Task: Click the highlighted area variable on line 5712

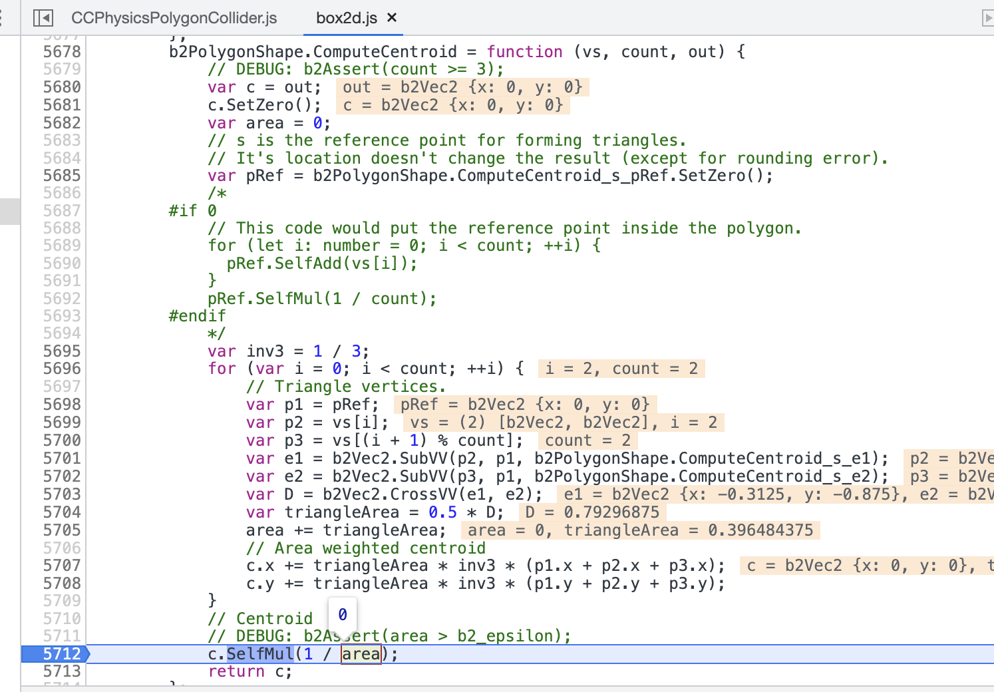Action: coord(361,654)
